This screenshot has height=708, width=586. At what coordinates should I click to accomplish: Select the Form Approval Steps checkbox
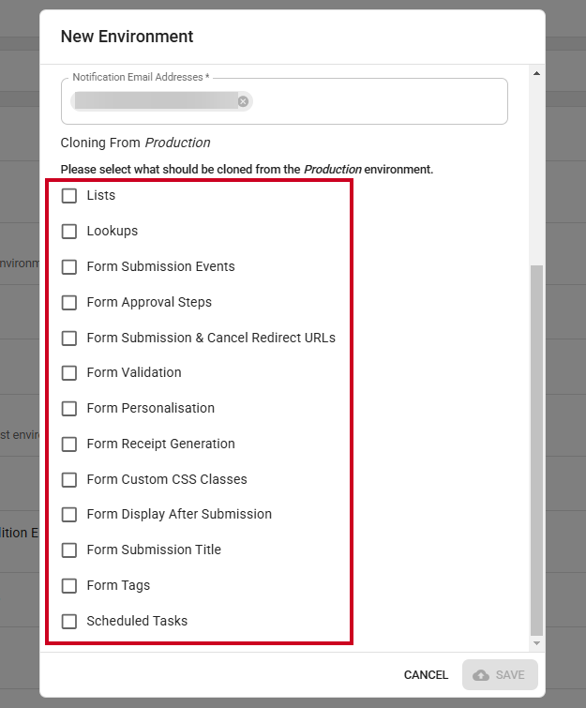[69, 302]
